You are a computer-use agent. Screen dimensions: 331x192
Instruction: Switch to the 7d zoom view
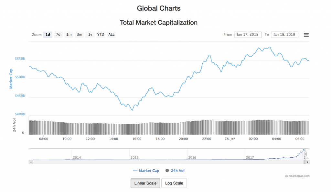pyautogui.click(x=58, y=34)
